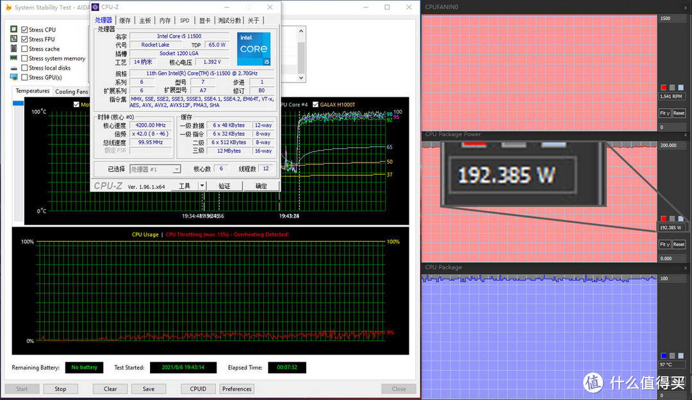Click the 200.000 maximum field of CPU Package Power
692x400 pixels.
coord(671,145)
